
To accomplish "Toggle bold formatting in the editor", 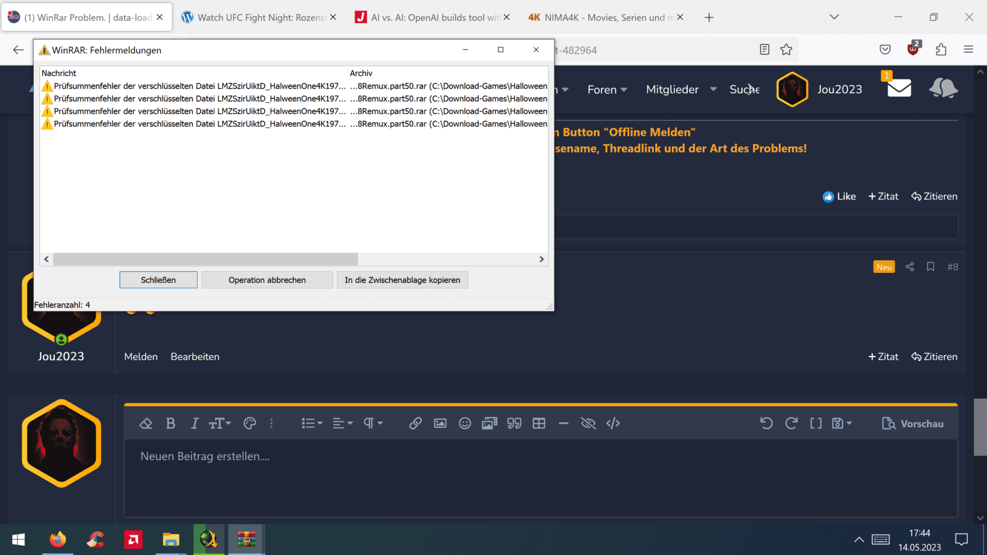I will coord(171,423).
